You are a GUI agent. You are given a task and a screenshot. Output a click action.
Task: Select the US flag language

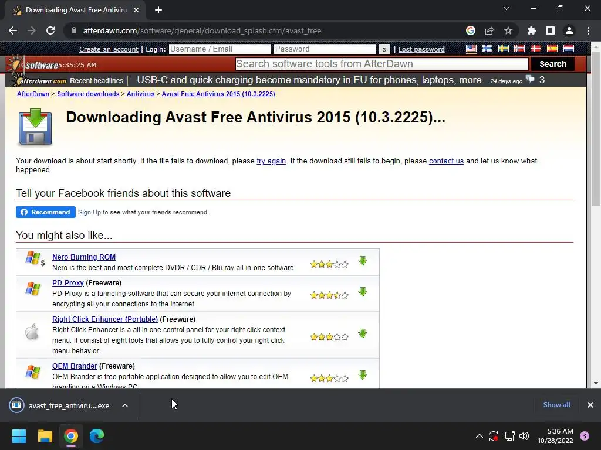coord(471,49)
